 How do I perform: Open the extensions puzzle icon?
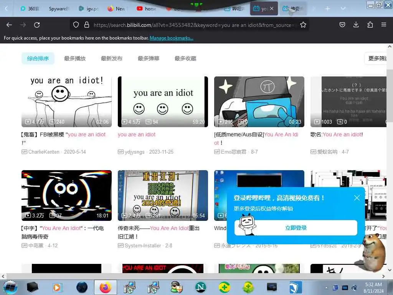370,25
